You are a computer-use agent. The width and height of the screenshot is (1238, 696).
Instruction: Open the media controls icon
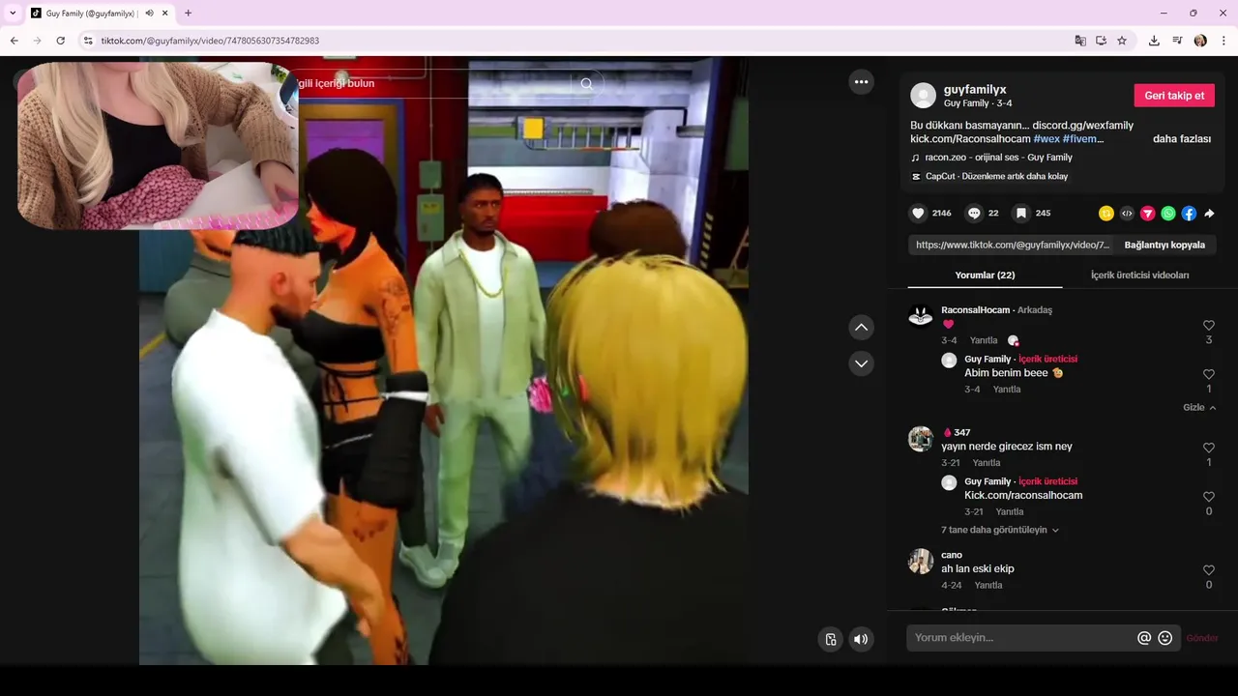point(1177,41)
